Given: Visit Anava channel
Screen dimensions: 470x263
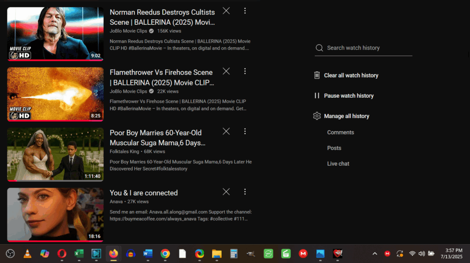Looking at the screenshot, I should [116, 202].
